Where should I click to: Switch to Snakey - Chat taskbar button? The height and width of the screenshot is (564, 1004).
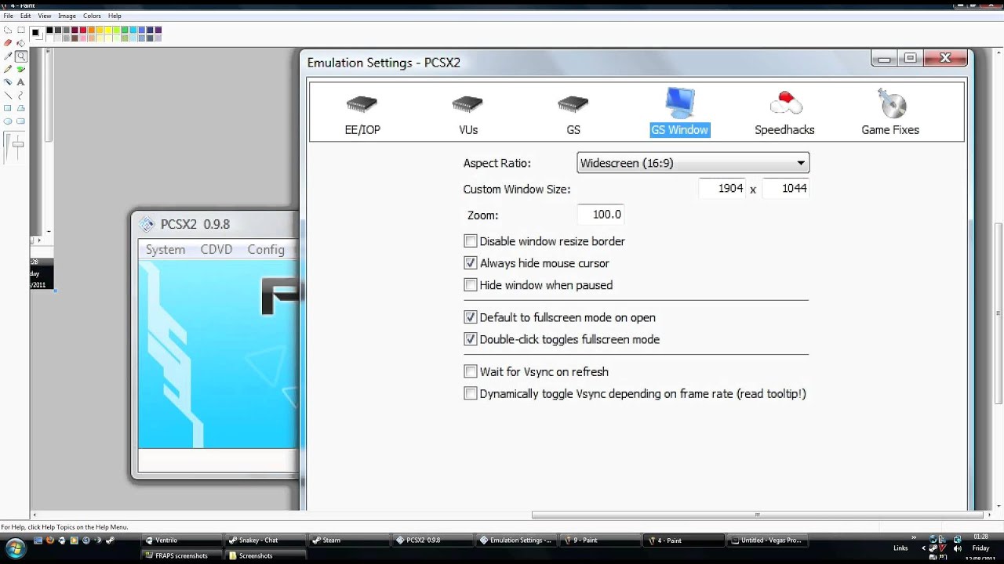(265, 540)
